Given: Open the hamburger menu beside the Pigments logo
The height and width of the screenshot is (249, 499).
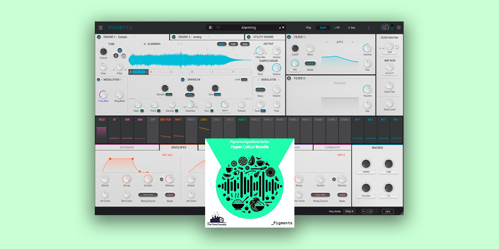Looking at the screenshot, I should pyautogui.click(x=100, y=27).
